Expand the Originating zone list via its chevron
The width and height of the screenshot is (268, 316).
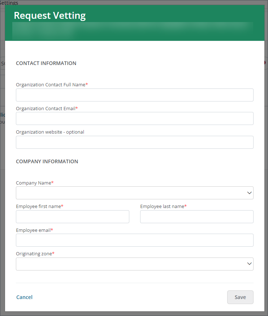[249, 264]
